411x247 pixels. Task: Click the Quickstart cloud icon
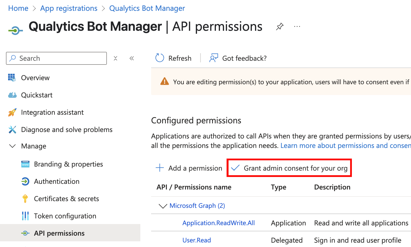pos(12,95)
